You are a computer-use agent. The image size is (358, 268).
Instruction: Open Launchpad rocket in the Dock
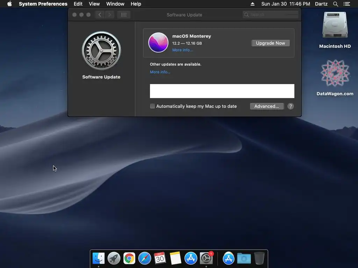[114, 258]
